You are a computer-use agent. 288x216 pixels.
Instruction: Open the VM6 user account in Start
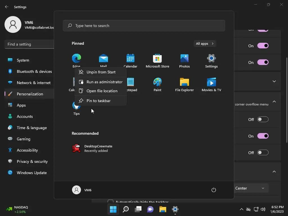point(82,190)
